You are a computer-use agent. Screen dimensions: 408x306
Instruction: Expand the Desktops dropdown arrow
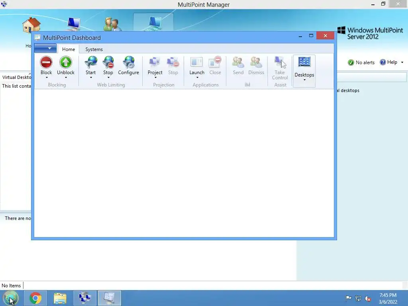coord(304,80)
